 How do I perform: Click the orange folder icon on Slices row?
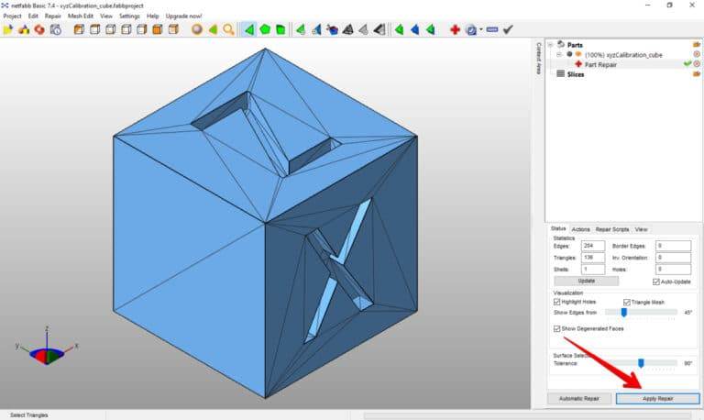[x=697, y=73]
